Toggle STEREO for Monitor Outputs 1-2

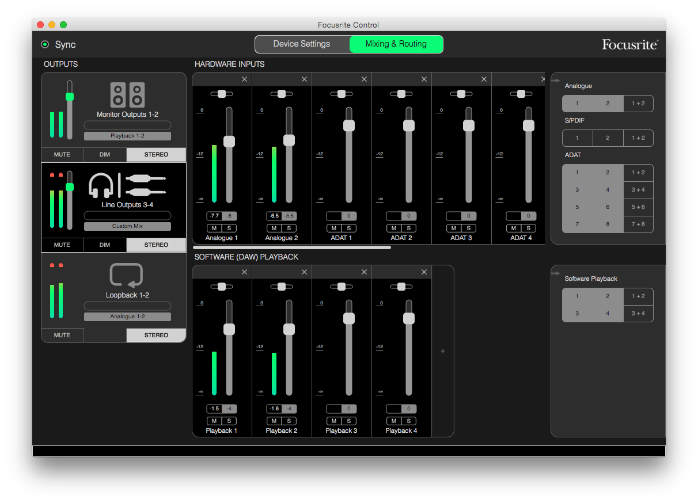pos(156,154)
